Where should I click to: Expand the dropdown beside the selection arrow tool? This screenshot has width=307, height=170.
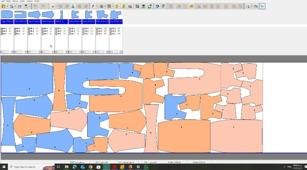click(56, 6)
